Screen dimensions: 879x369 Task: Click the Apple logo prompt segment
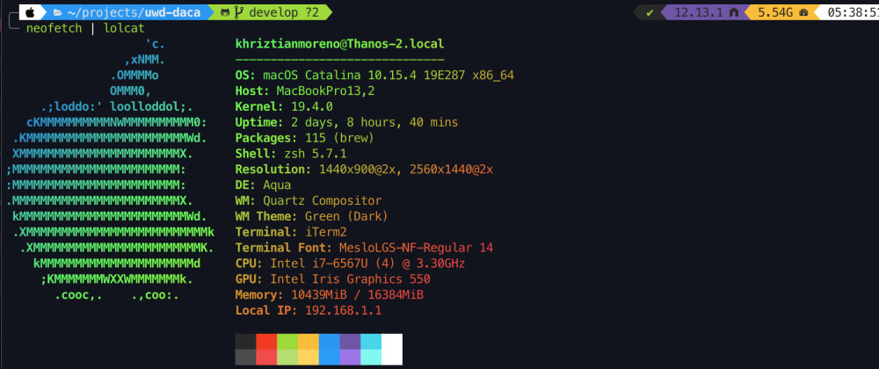click(x=31, y=12)
